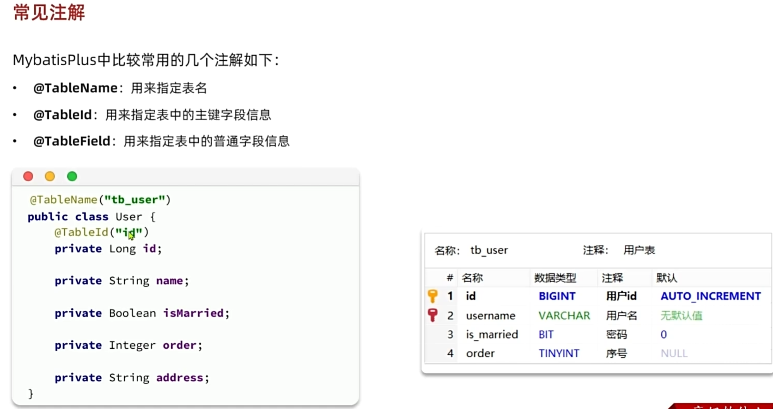Select the @TableId bullet text
This screenshot has height=409, width=773.
(x=152, y=115)
